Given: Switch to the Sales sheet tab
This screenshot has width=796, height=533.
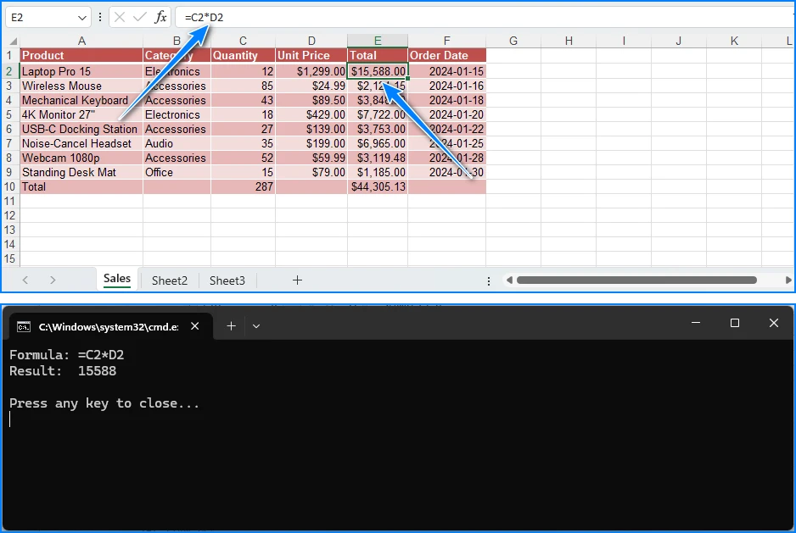Looking at the screenshot, I should [x=117, y=279].
